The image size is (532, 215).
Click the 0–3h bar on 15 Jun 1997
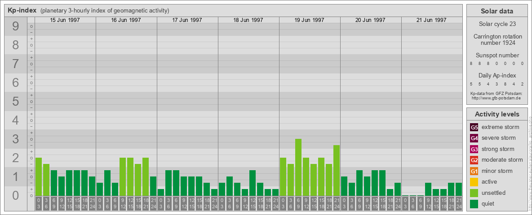[39, 177]
